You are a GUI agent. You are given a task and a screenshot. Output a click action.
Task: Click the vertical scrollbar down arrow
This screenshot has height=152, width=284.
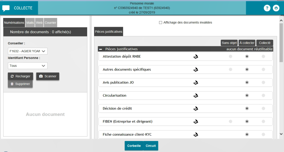click(x=281, y=134)
